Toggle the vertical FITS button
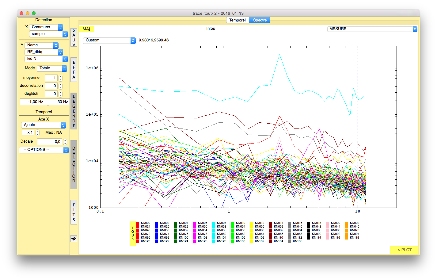The height and width of the screenshot is (280, 437). pos(74,212)
